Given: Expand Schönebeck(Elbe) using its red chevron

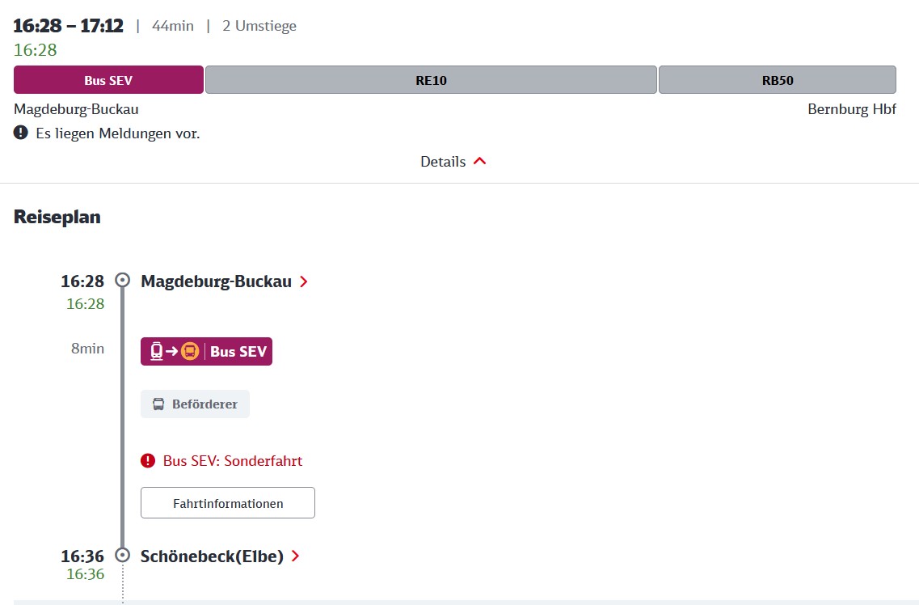Looking at the screenshot, I should tap(296, 556).
